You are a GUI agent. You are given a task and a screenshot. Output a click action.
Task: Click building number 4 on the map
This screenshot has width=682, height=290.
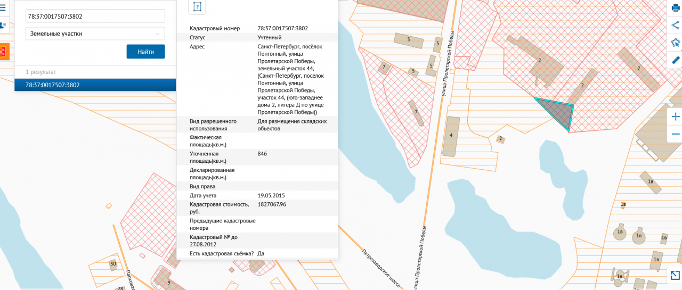(451, 136)
